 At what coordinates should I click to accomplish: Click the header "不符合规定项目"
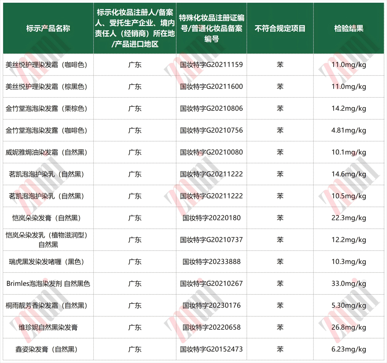click(x=280, y=28)
